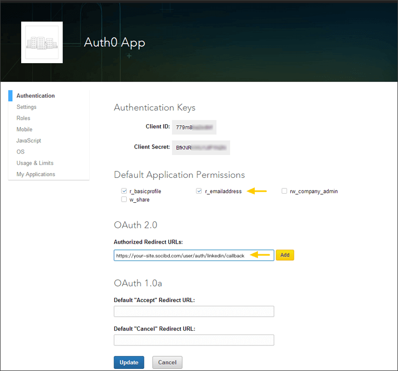Open the JavaScript settings page

29,141
